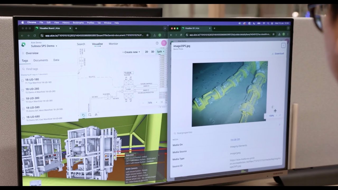Select the orbit camera tool icon
The width and height of the screenshot is (338, 190).
(x=96, y=115)
